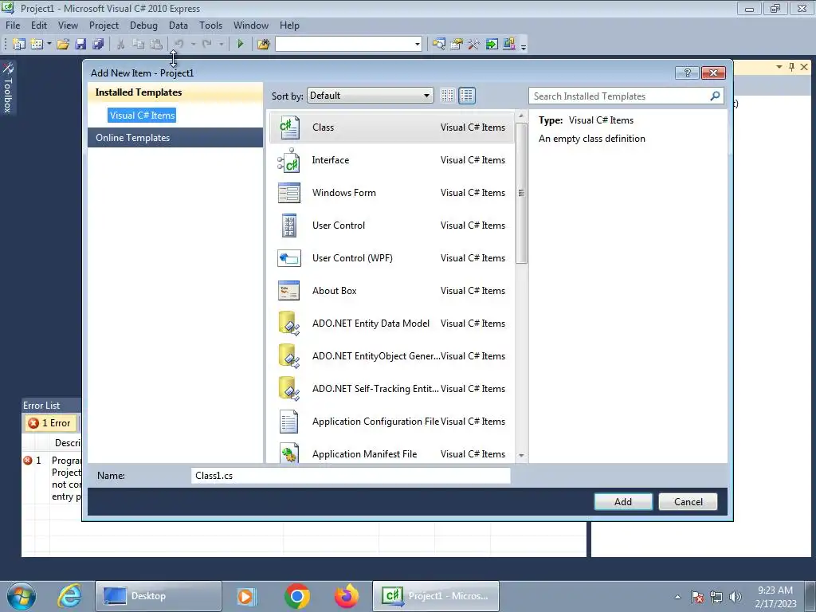This screenshot has width=816, height=612.
Task: Click the volume speaker tray icon
Action: pyautogui.click(x=735, y=597)
